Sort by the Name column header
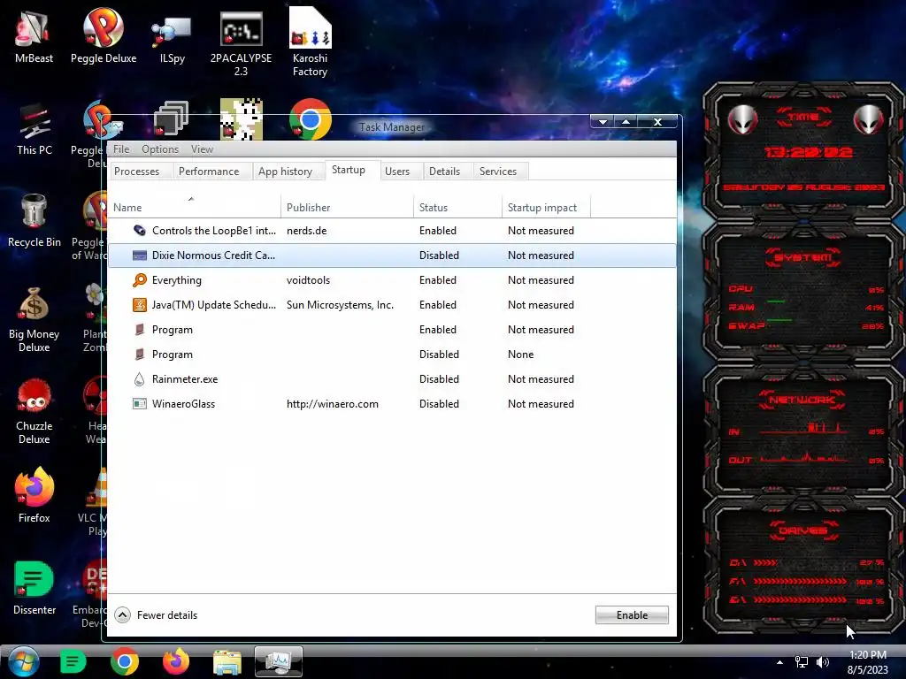 pyautogui.click(x=194, y=207)
